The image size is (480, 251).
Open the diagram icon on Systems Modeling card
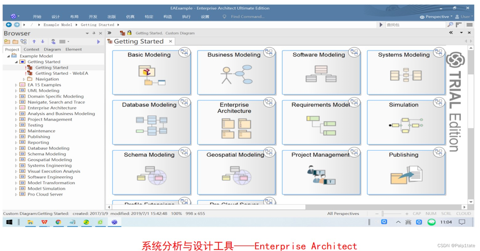pyautogui.click(x=439, y=52)
